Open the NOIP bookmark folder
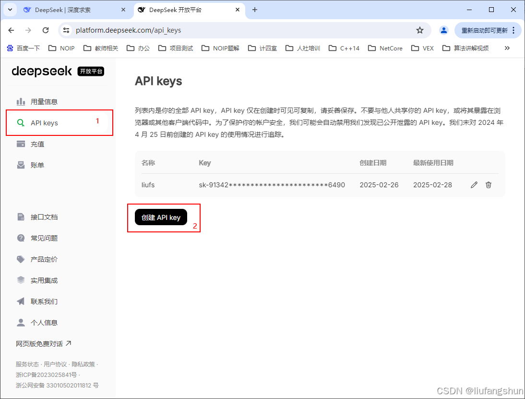525x399 pixels. (x=61, y=48)
